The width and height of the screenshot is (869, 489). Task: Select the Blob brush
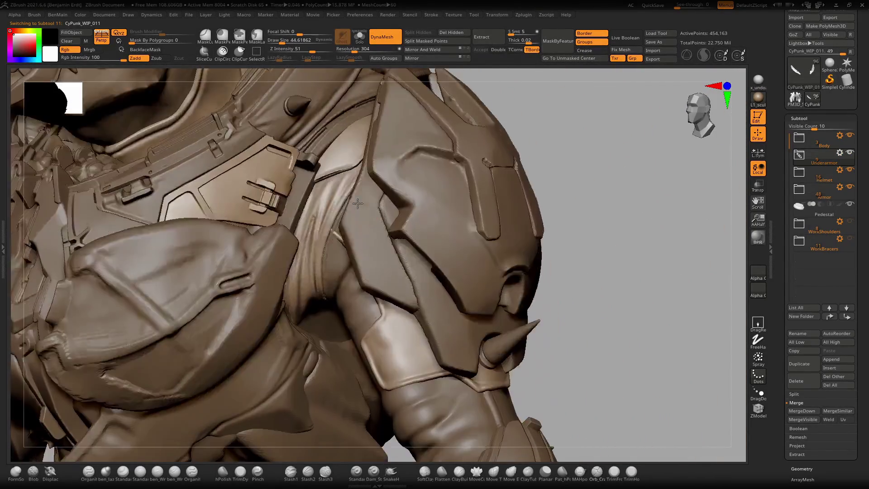point(33,474)
